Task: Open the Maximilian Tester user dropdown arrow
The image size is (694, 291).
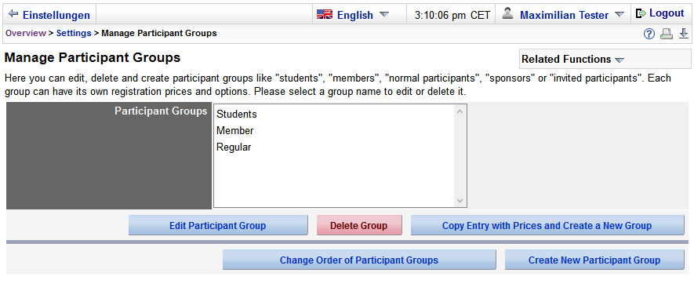Action: tap(620, 15)
